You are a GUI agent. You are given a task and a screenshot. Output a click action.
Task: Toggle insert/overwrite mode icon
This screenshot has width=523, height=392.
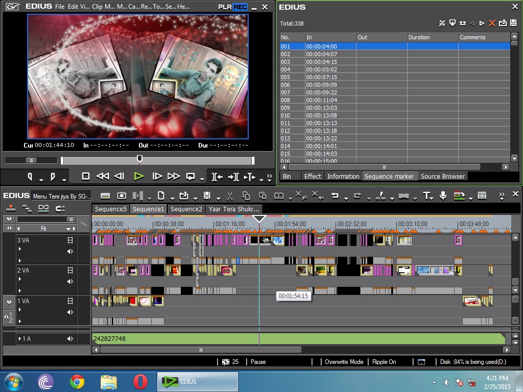[11, 208]
